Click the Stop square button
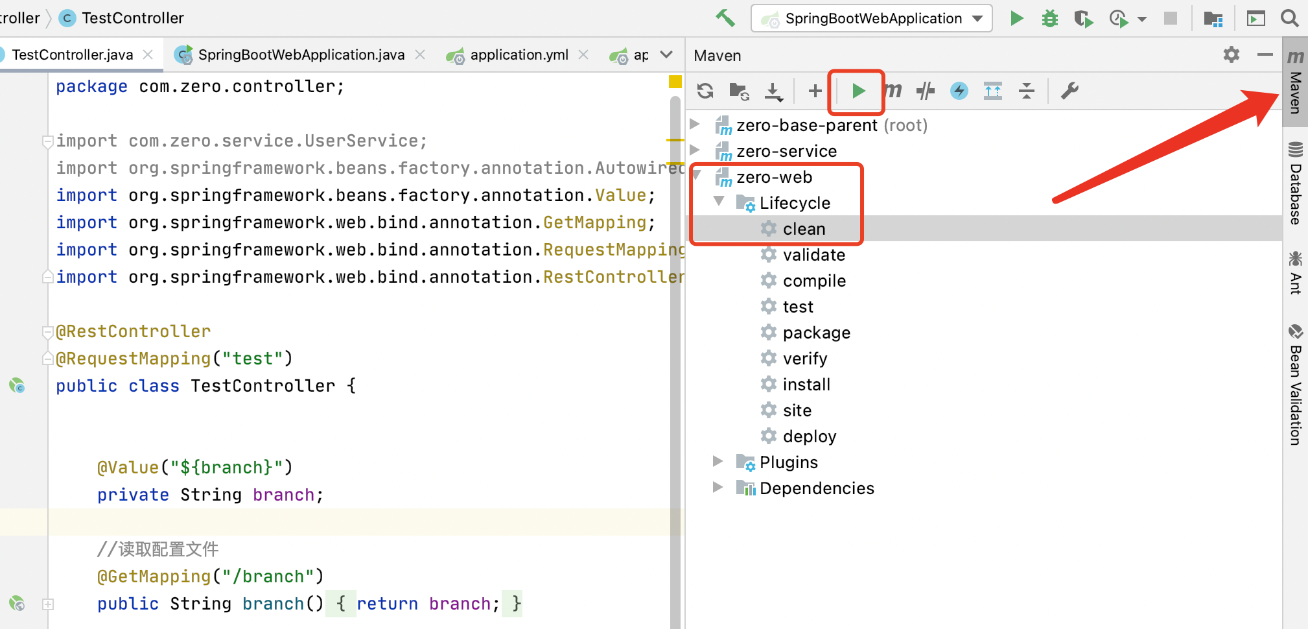 (1170, 18)
